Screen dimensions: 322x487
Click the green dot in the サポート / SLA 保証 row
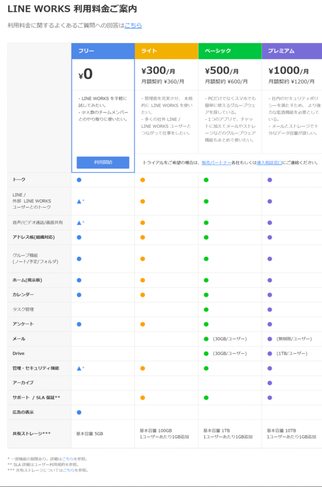(206, 397)
